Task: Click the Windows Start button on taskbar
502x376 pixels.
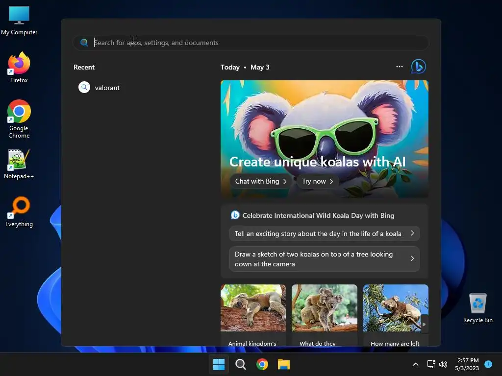Action: [219, 364]
